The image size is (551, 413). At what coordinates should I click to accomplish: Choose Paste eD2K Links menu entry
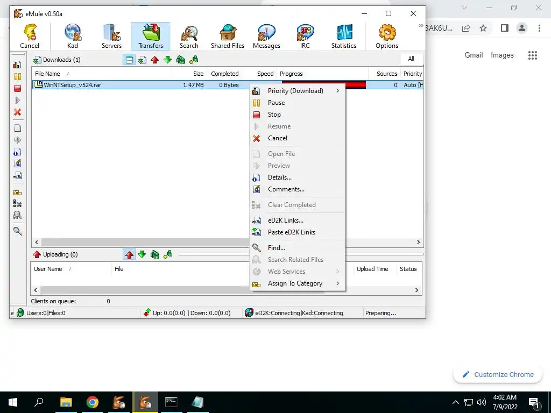coord(297,232)
